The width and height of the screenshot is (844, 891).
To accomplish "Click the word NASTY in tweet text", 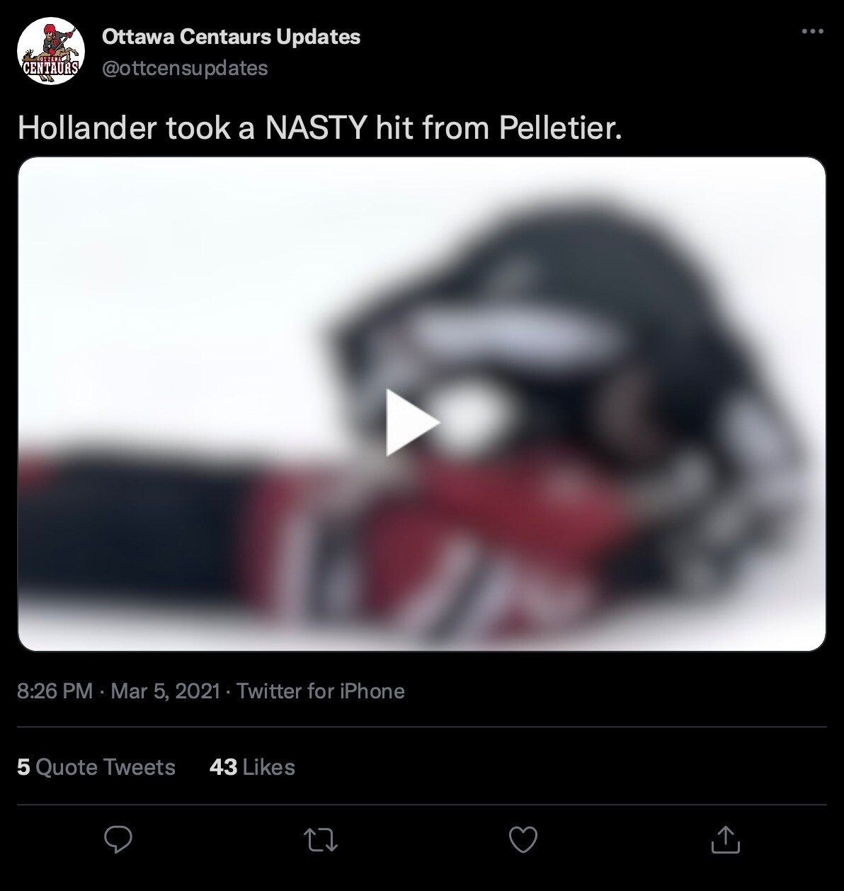I will click(315, 128).
